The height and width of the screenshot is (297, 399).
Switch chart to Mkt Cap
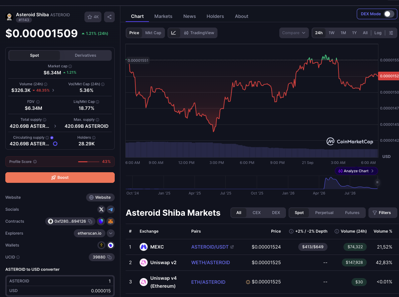tap(153, 33)
